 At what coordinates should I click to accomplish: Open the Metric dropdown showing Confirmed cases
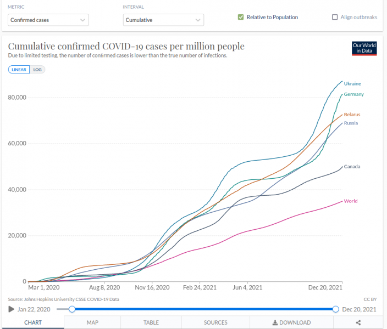pyautogui.click(x=48, y=20)
